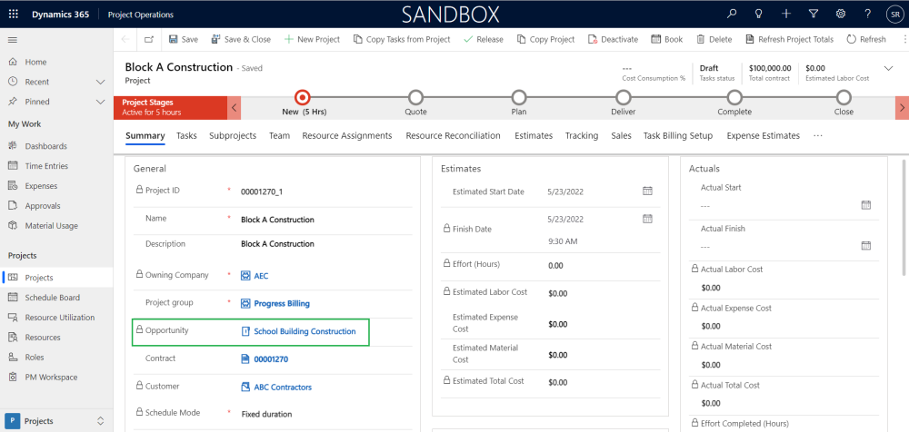Viewport: 909px width, 432px height.
Task: Open command bar overflow menu
Action: click(x=904, y=39)
